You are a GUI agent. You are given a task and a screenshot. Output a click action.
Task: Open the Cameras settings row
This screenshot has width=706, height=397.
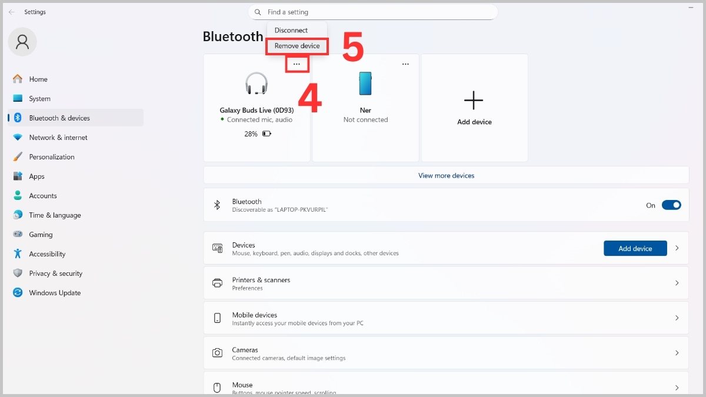pyautogui.click(x=446, y=353)
